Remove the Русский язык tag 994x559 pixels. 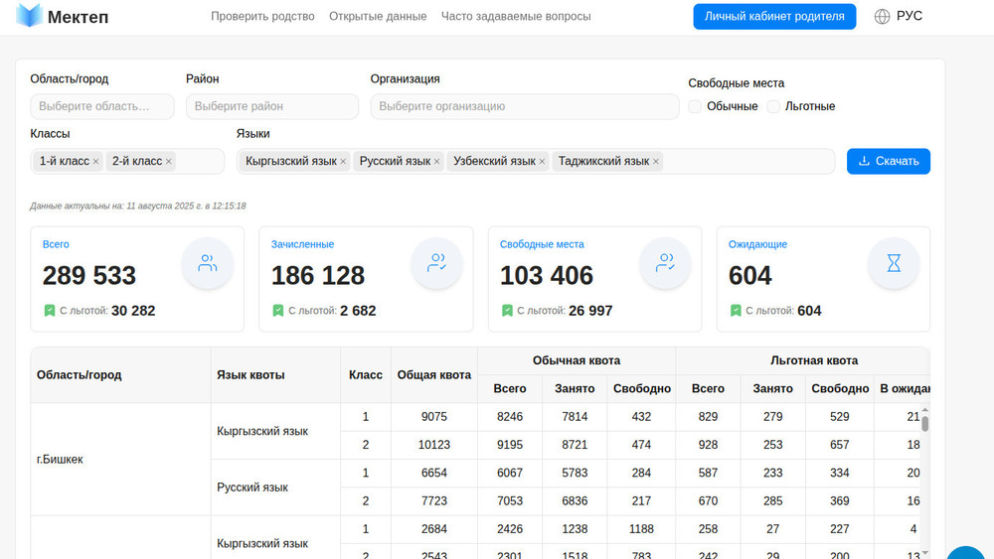pyautogui.click(x=436, y=161)
